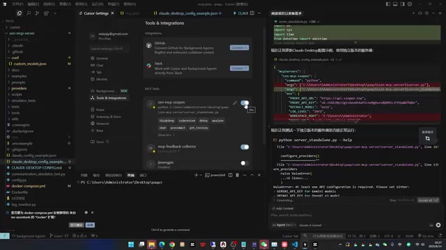Open the Source Control view icon
The image size is (446, 250).
[37, 13]
